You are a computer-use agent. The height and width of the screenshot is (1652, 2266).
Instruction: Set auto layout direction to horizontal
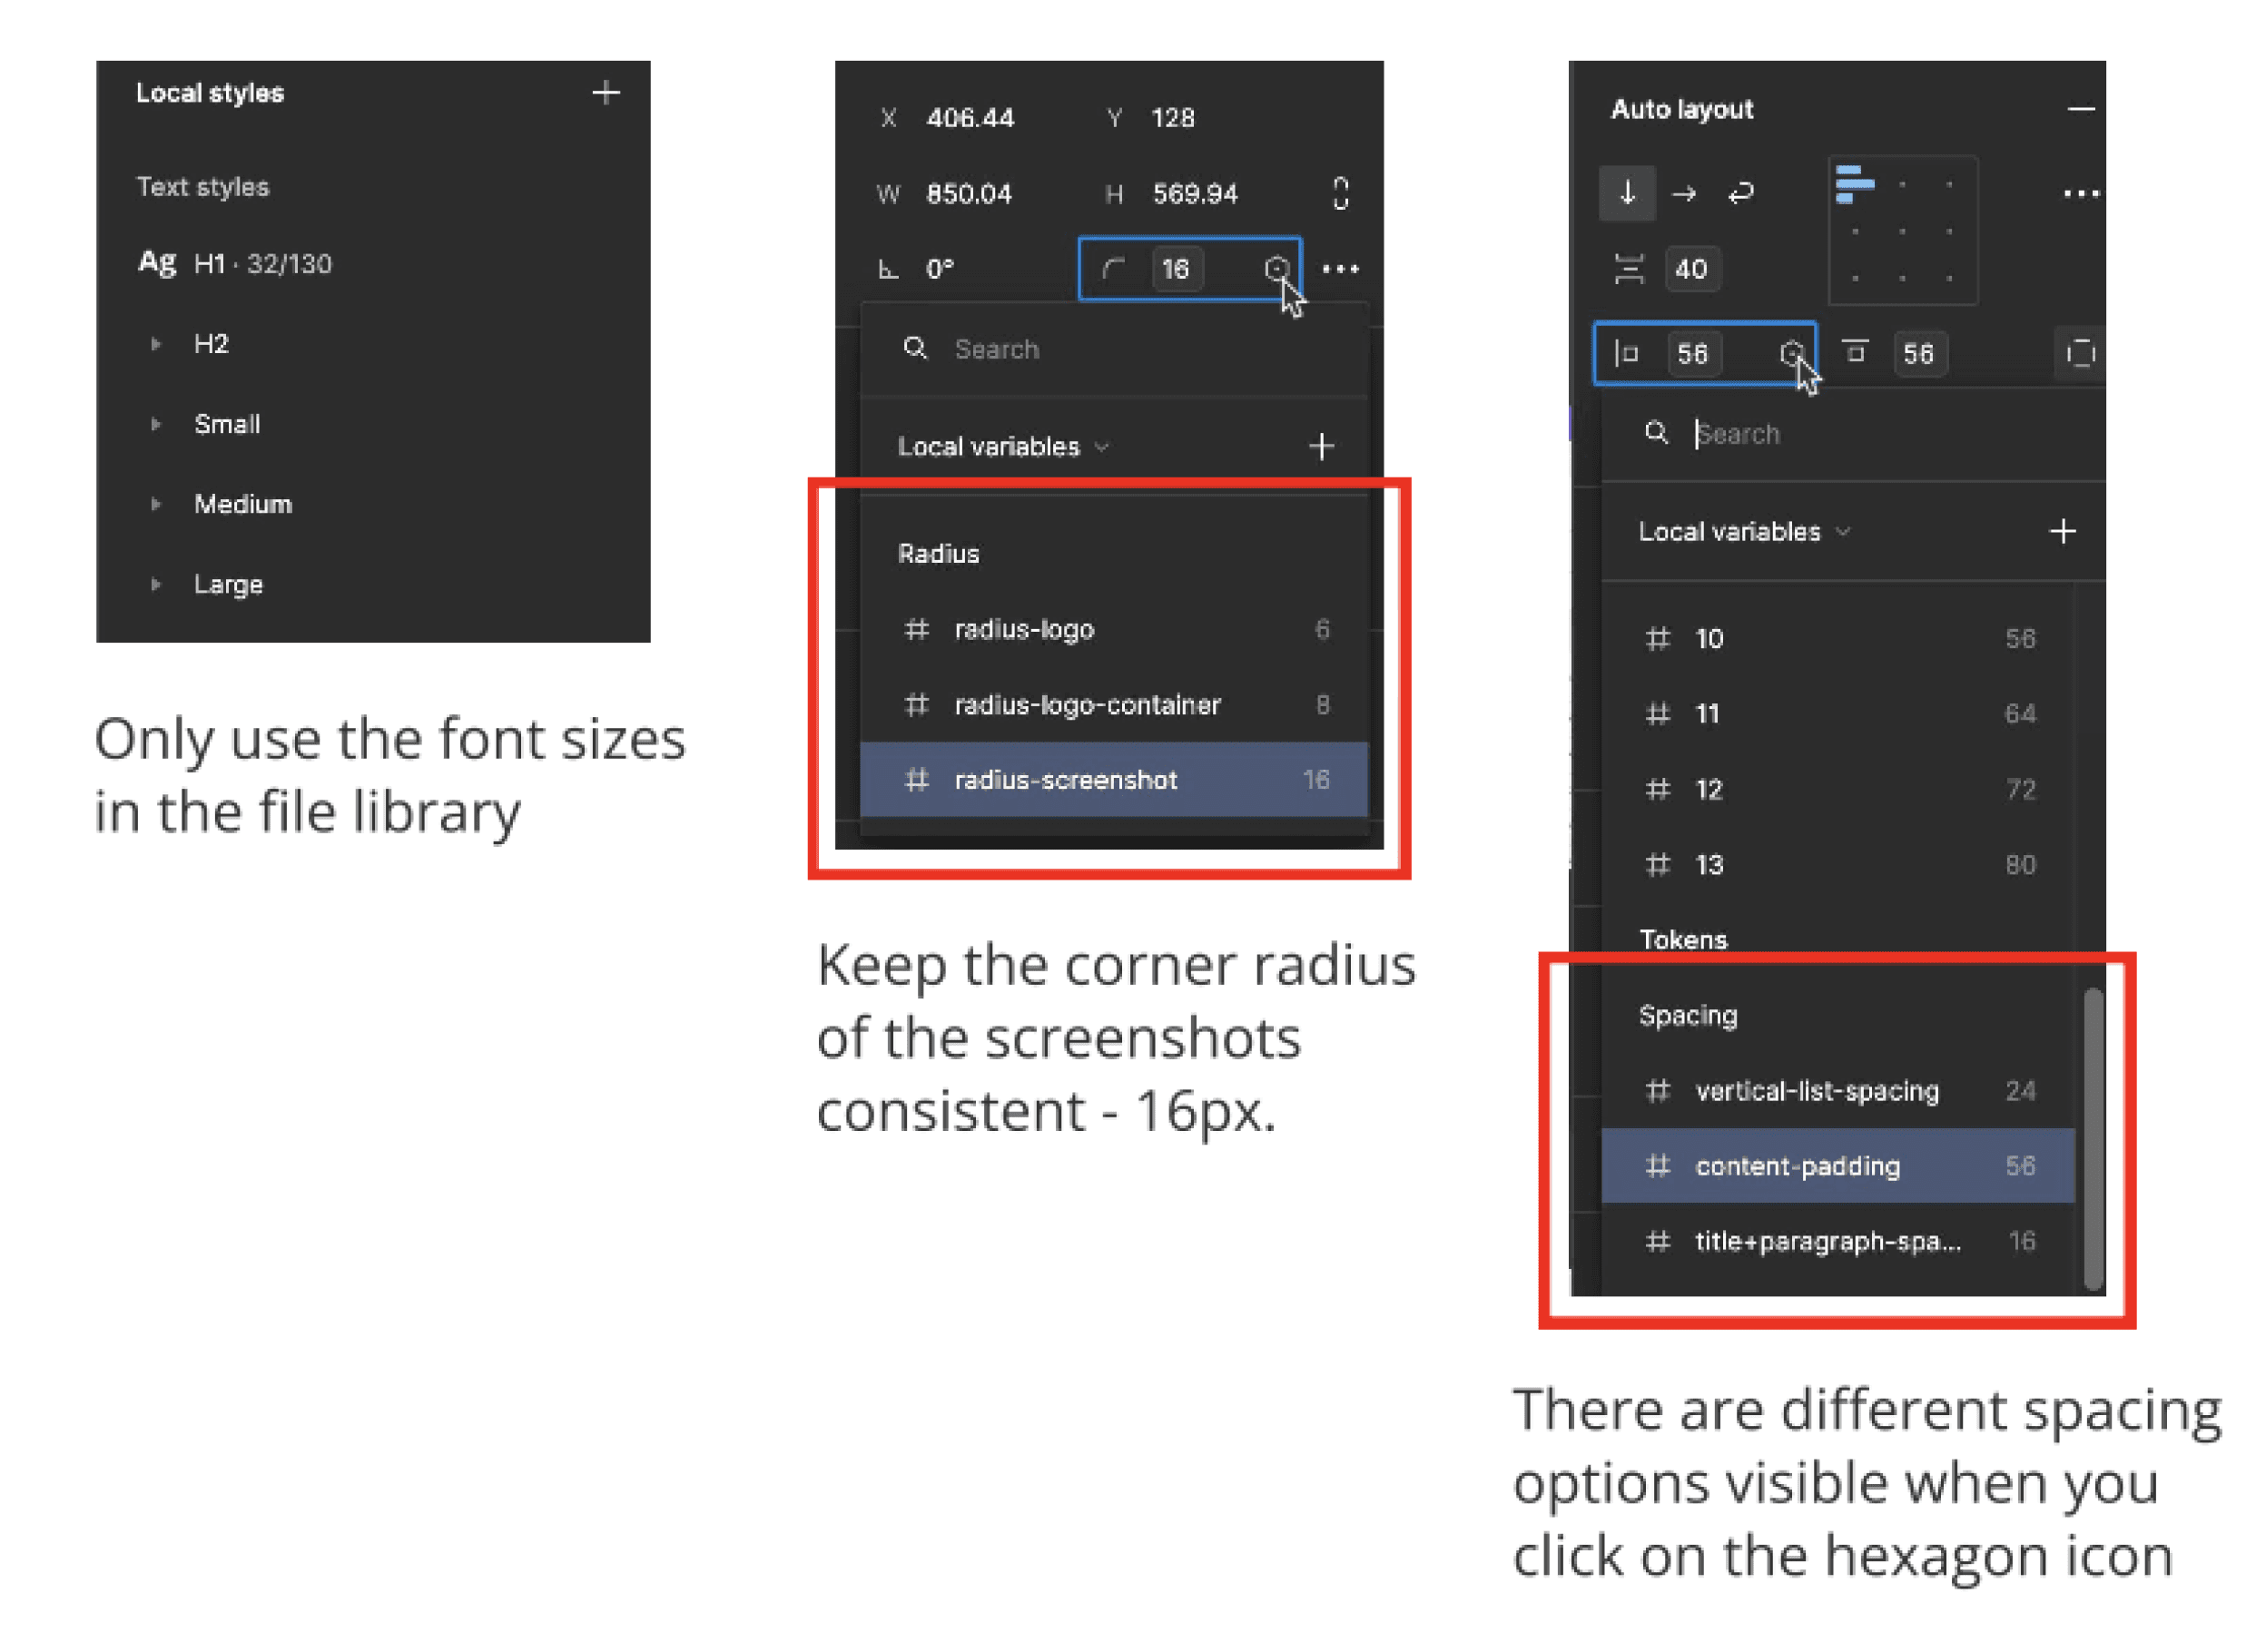click(1683, 192)
